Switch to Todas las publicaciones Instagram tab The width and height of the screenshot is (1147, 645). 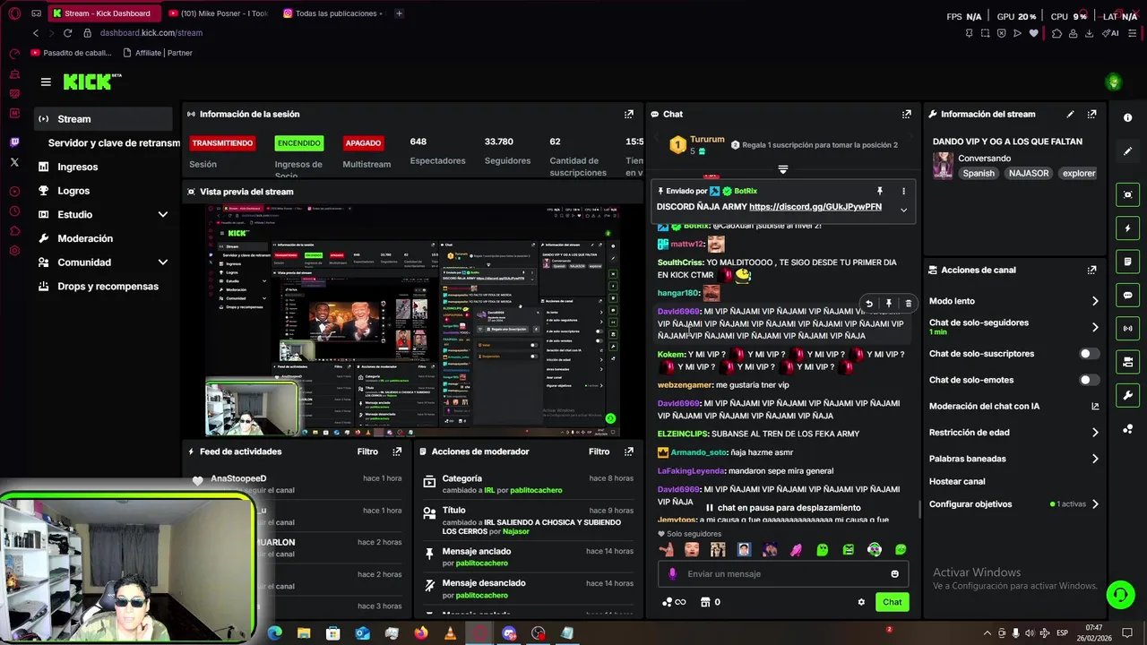334,13
